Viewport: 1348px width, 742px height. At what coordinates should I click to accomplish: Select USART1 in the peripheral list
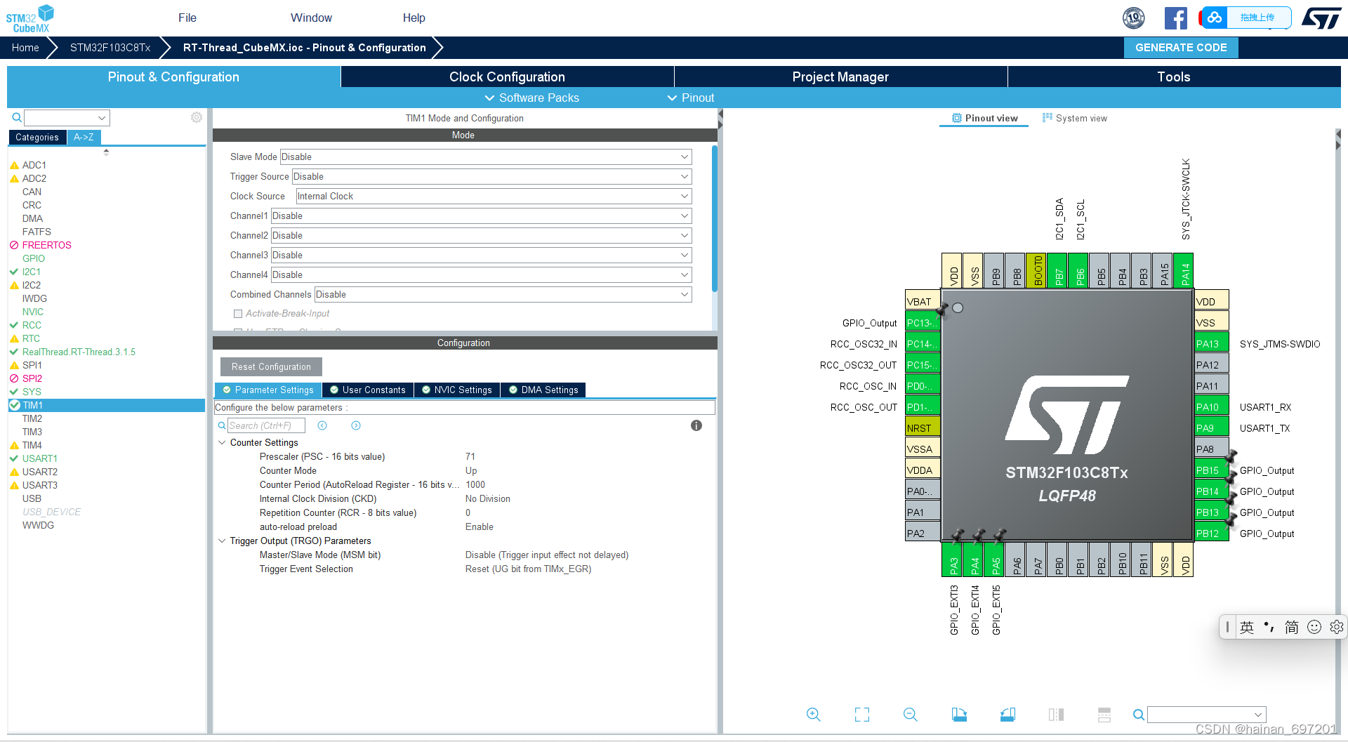click(x=40, y=458)
